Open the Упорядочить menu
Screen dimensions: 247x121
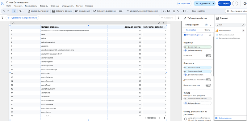pos(68,6)
